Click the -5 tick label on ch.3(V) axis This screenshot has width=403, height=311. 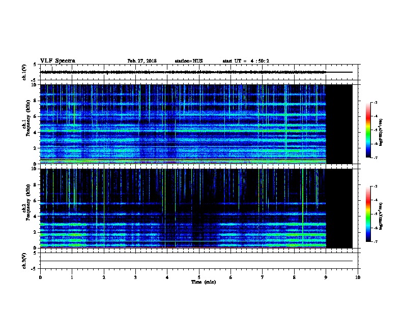coord(34,269)
